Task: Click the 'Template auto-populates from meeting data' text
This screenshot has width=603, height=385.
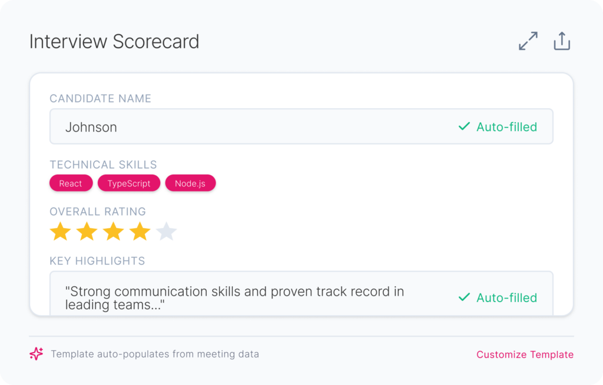Action: click(155, 354)
